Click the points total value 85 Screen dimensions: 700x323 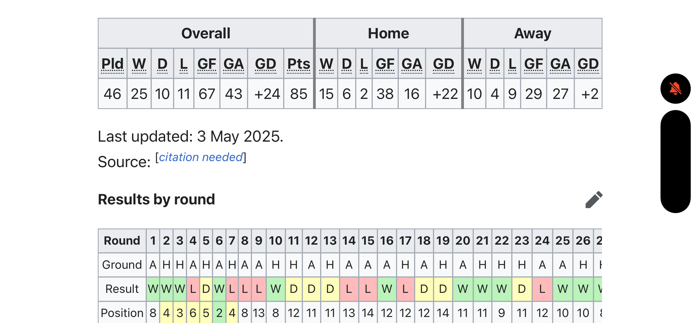click(299, 94)
